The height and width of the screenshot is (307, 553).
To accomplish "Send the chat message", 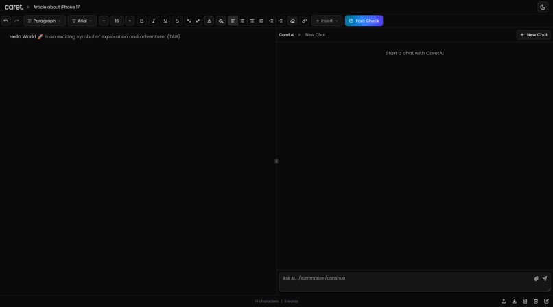I will pos(545,278).
